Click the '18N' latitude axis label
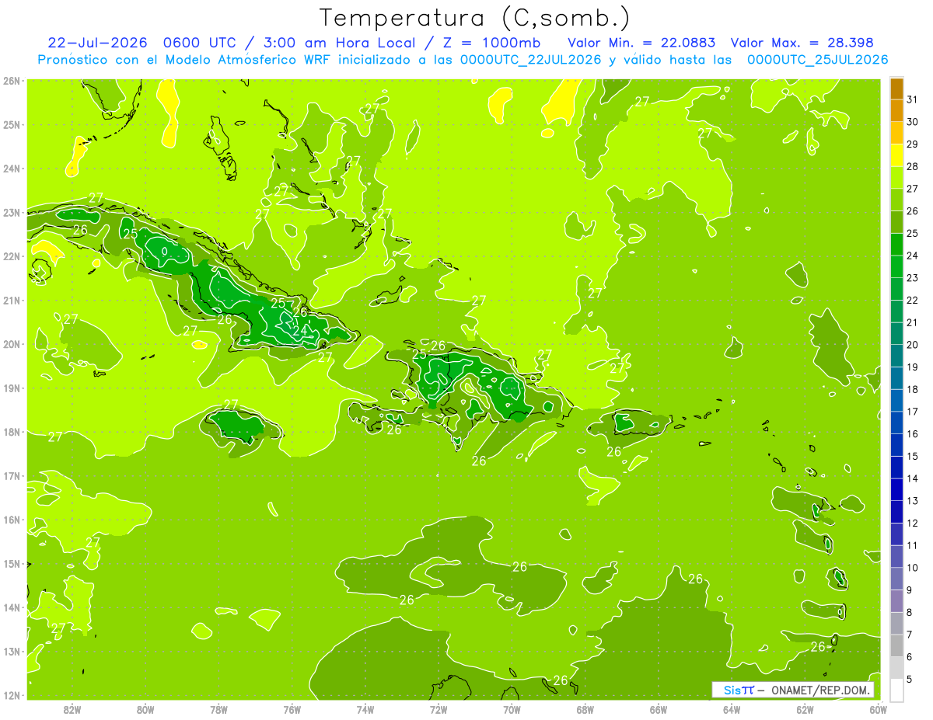Image resolution: width=933 pixels, height=720 pixels. click(12, 432)
